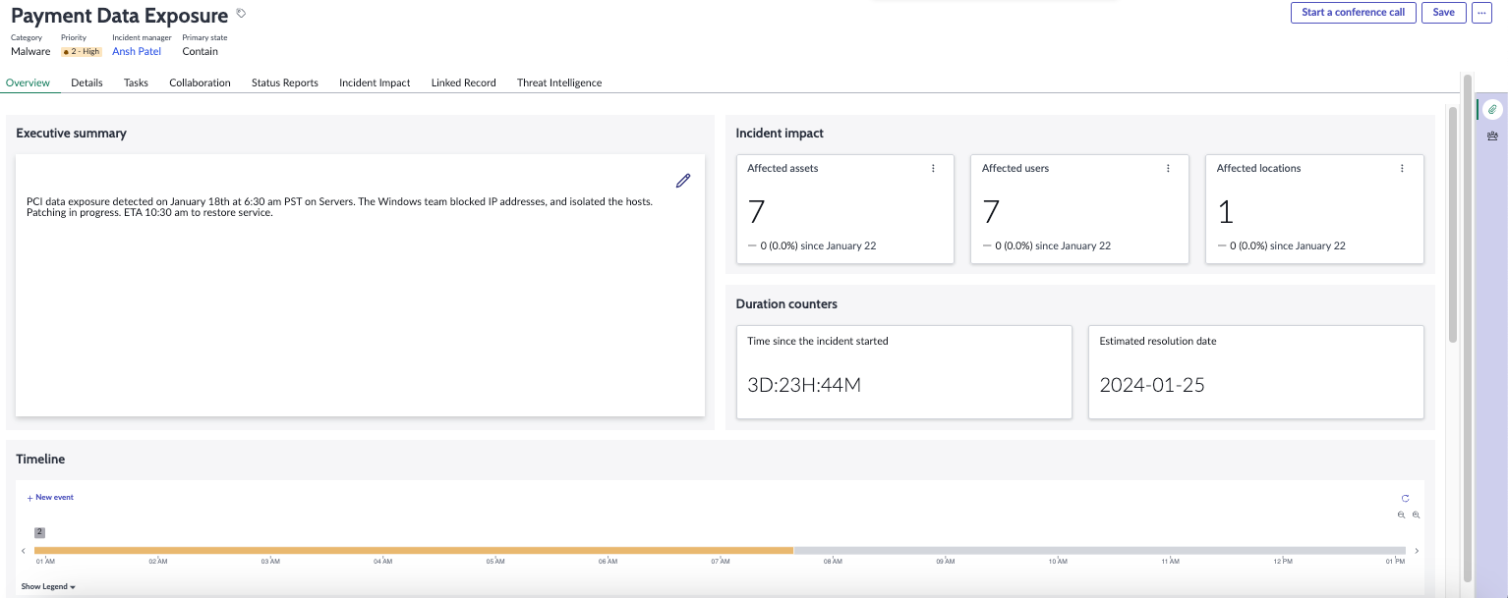
Task: Open incident manager Ansh Patel link
Action: [x=137, y=51]
